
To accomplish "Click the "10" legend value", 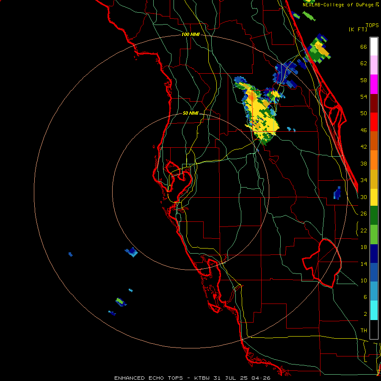I will 364,280.
